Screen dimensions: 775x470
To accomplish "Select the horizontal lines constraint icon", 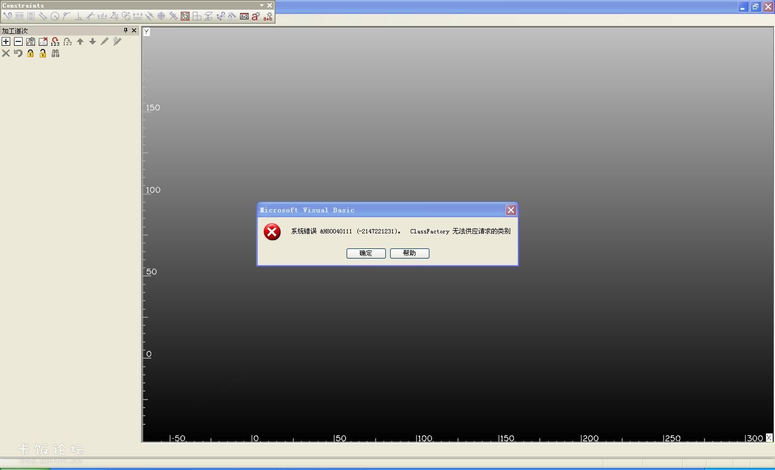I will [19, 16].
